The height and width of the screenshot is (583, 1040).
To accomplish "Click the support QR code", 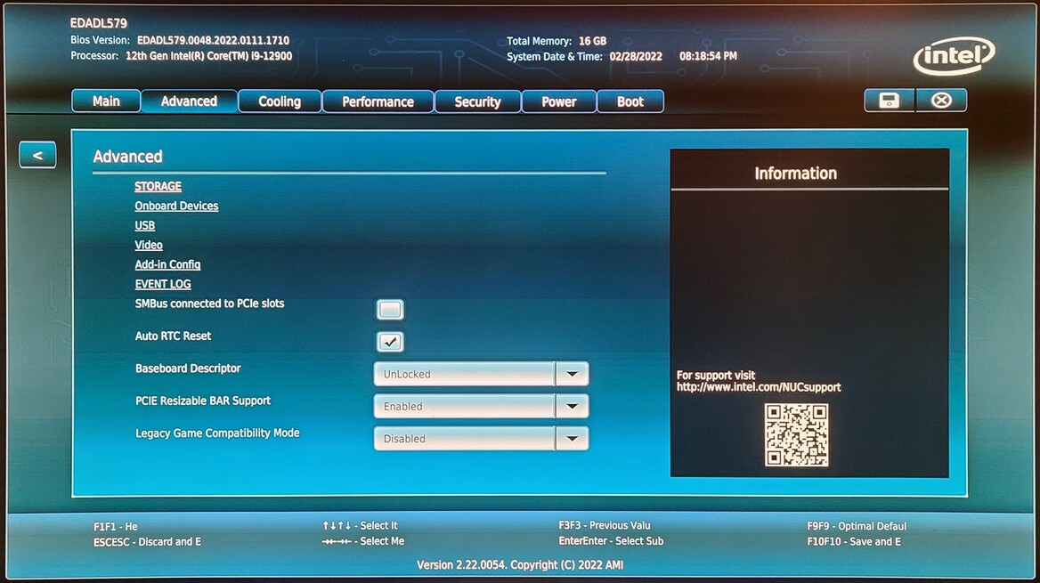I will [x=796, y=435].
